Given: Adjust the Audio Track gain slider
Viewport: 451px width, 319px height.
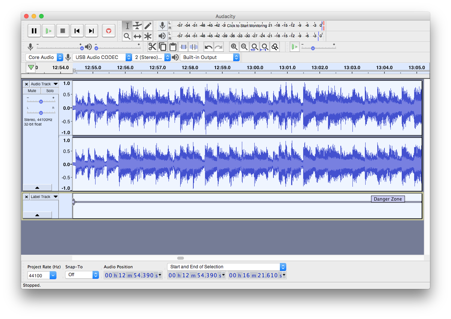Looking at the screenshot, I should coord(41,101).
